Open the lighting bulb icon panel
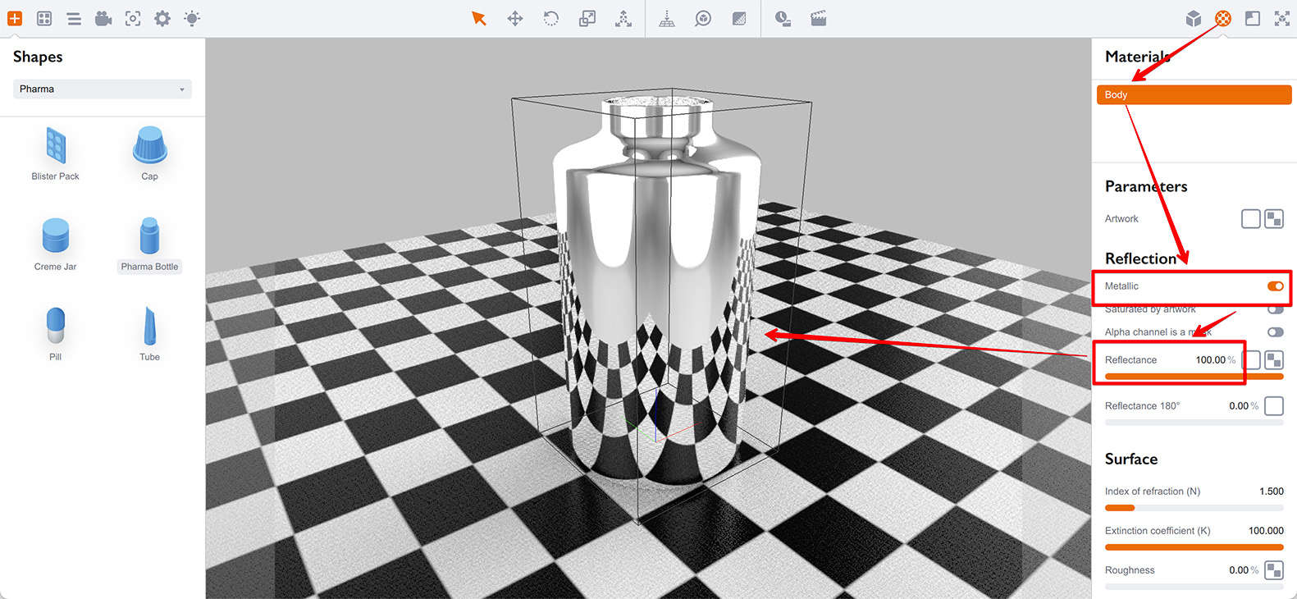 click(192, 18)
